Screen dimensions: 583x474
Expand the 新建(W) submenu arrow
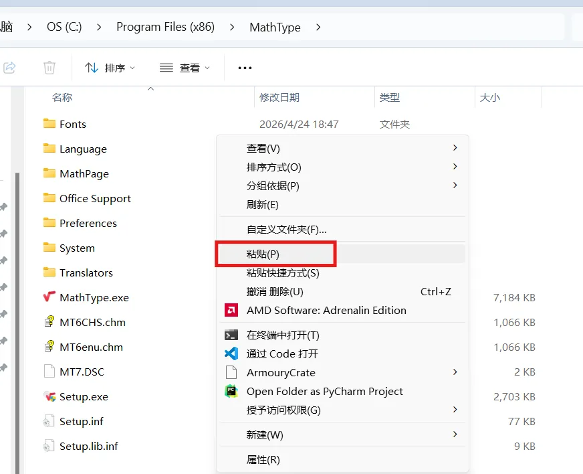455,434
